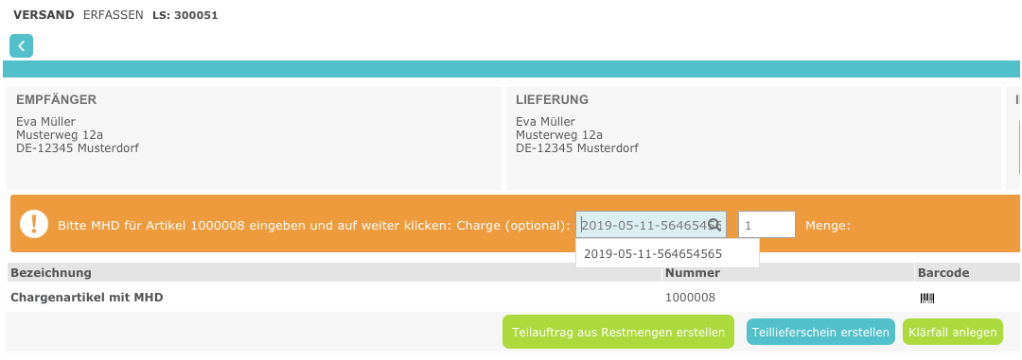The image size is (1022, 360).
Task: Click the VERSAND heading
Action: [x=44, y=15]
